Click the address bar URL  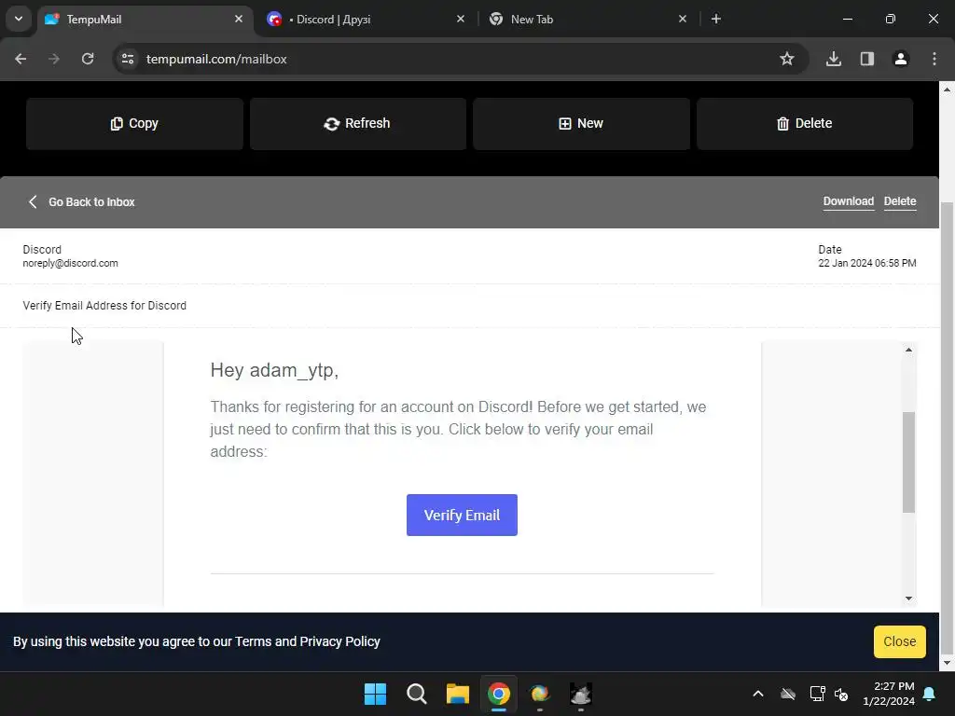[x=216, y=59]
